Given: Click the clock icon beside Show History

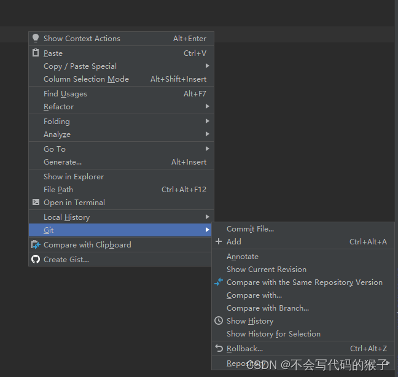Looking at the screenshot, I should pos(219,321).
